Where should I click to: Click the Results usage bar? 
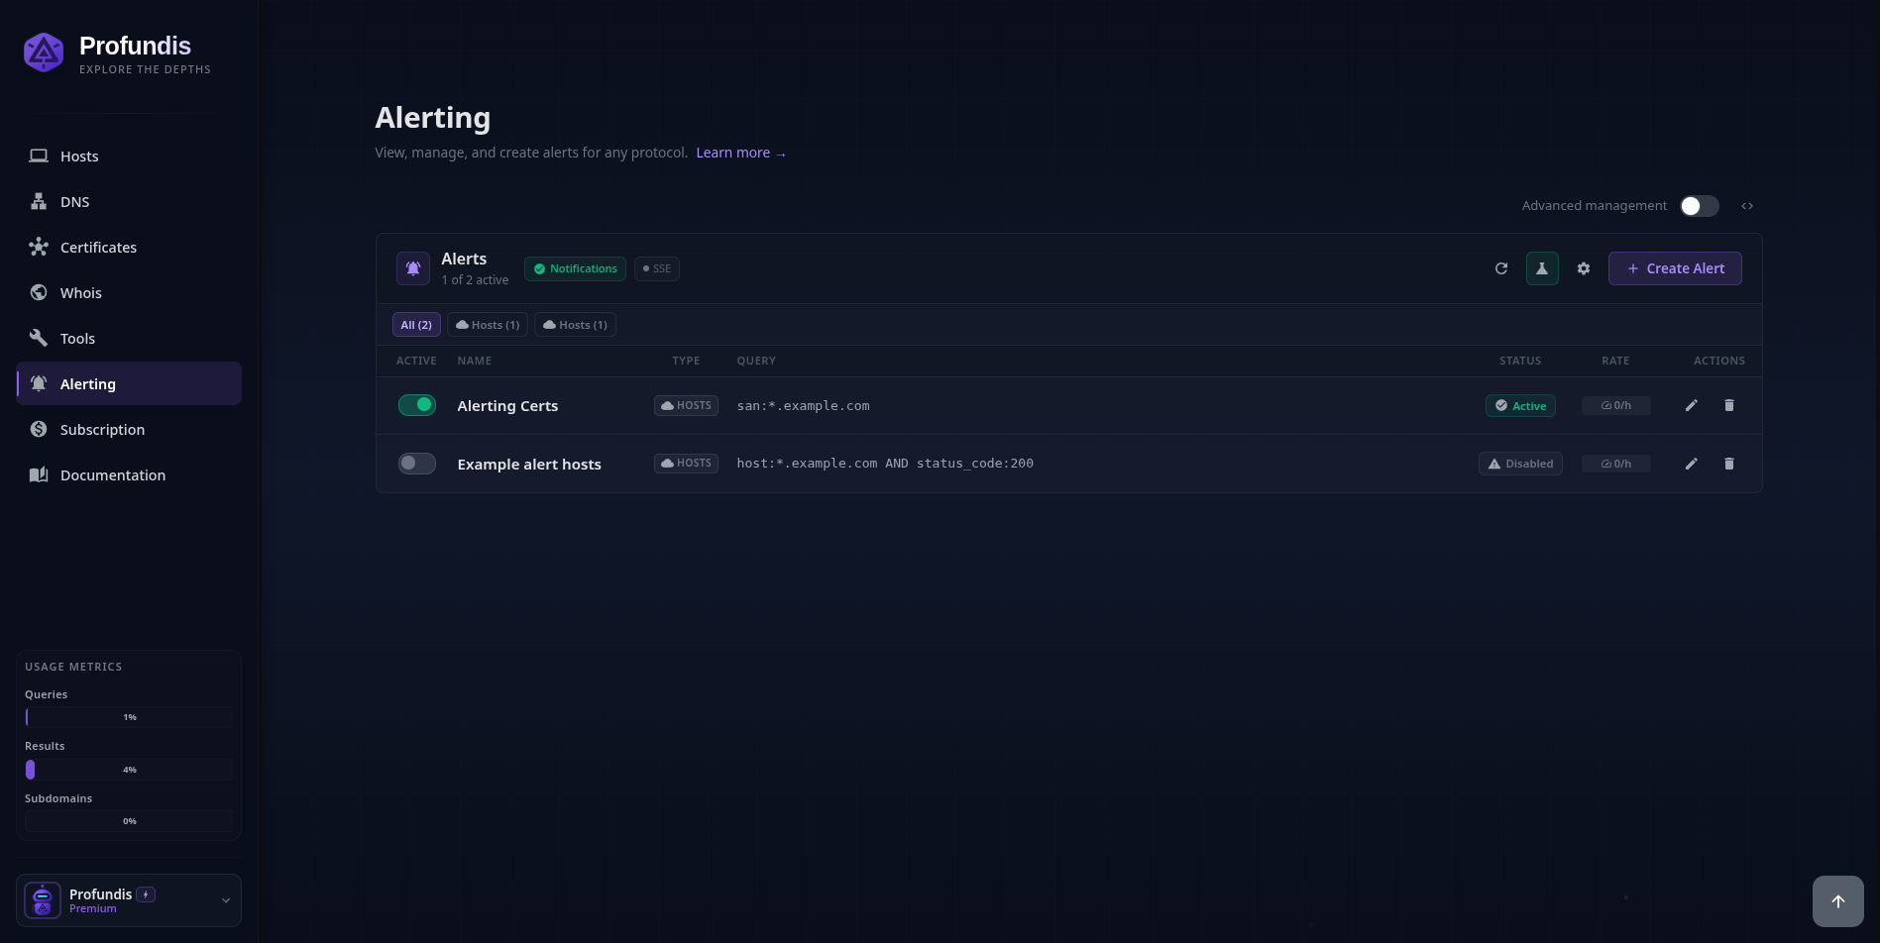129,770
